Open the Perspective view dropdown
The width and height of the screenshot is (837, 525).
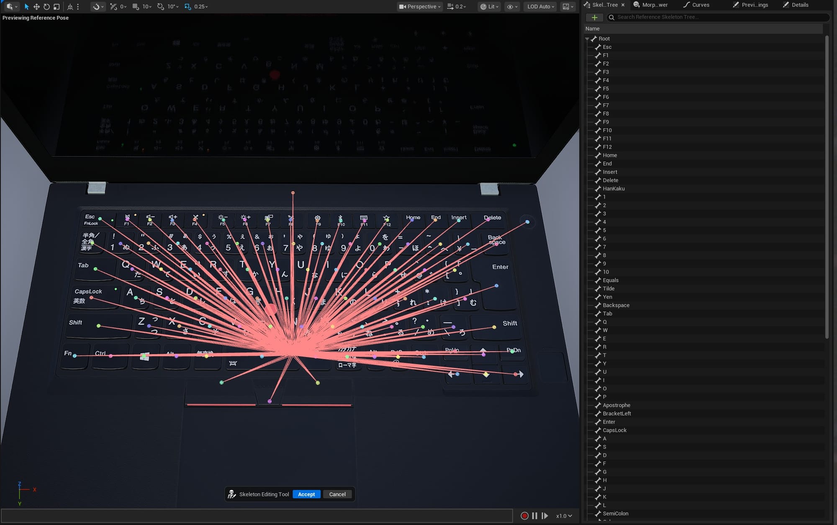coord(419,7)
